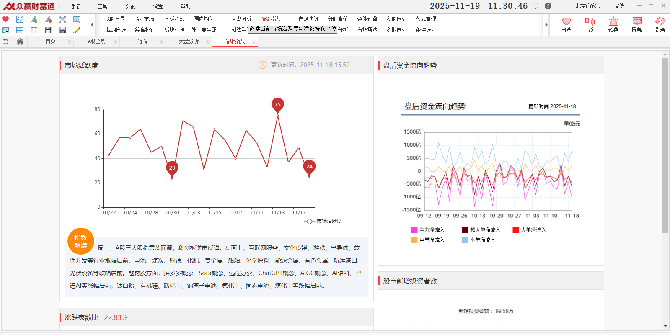Viewport: 670px width, 335px height.
Task: Click the vertical scrollbar down arrow
Action: (x=665, y=326)
